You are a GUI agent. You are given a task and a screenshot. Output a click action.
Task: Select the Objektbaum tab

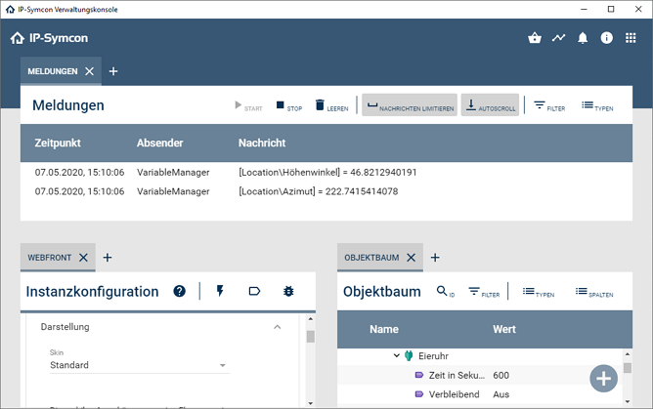tap(372, 258)
